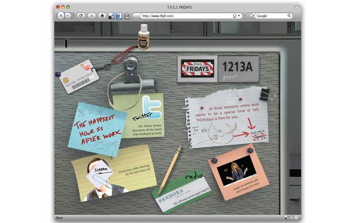This screenshot has width=356, height=223.
Task: Click the browser Forward button
Action: pyautogui.click(x=69, y=16)
